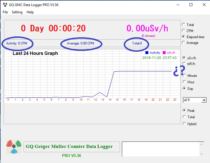The height and width of the screenshot is (163, 210).
Task: Close the Data Logger window
Action: (204, 5)
